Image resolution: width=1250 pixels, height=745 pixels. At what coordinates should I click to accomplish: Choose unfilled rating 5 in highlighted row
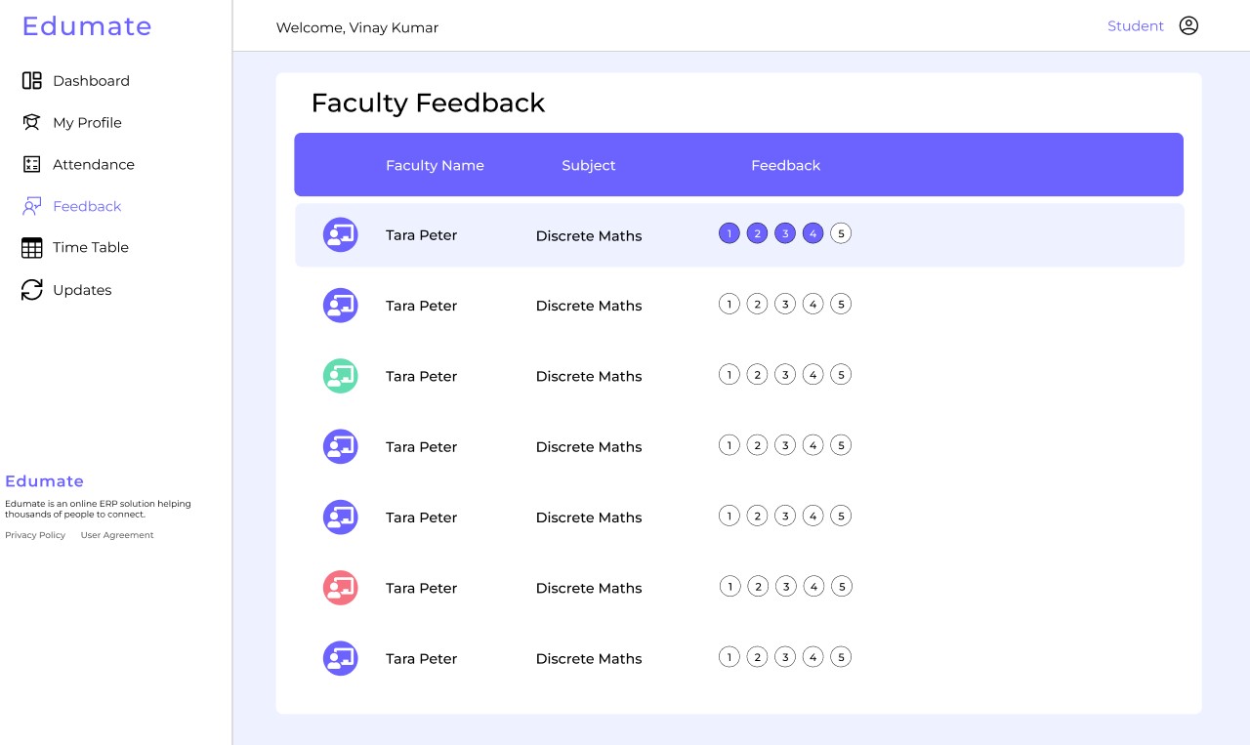(x=841, y=233)
